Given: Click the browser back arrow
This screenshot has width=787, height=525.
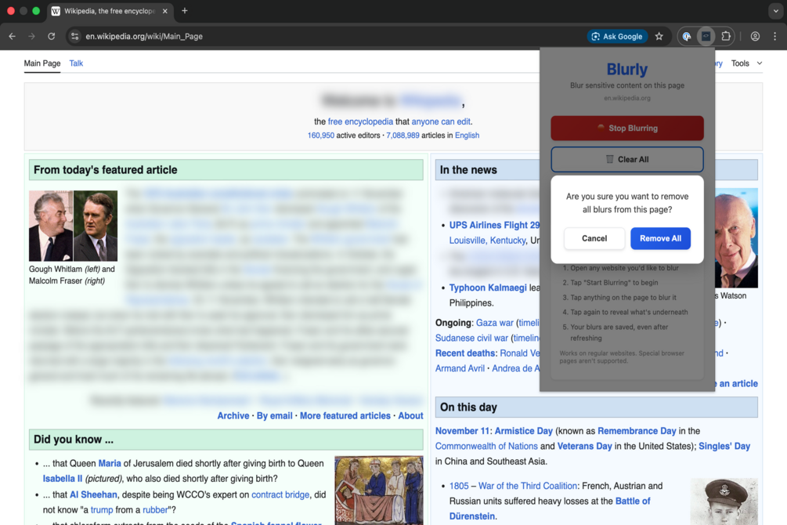Looking at the screenshot, I should 12,36.
